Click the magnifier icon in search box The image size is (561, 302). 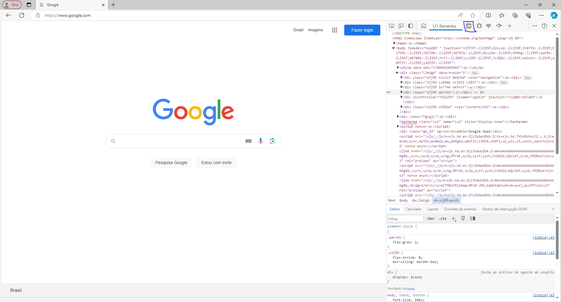(x=113, y=141)
